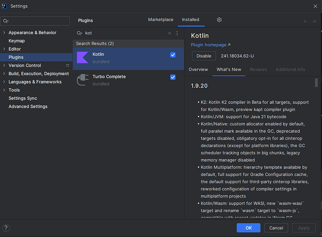Click the What's New panel scrollbar

click(316, 83)
